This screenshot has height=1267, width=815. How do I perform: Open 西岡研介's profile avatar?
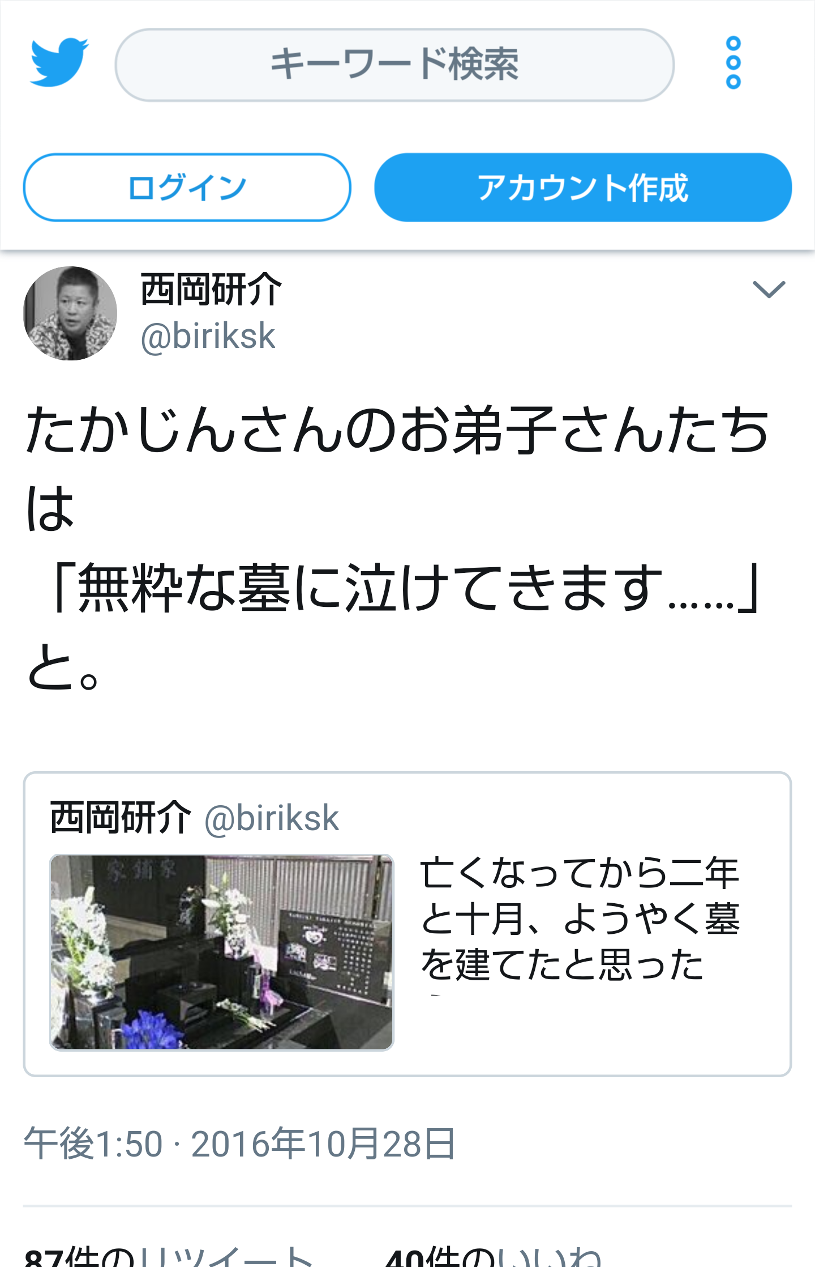pyautogui.click(x=70, y=313)
